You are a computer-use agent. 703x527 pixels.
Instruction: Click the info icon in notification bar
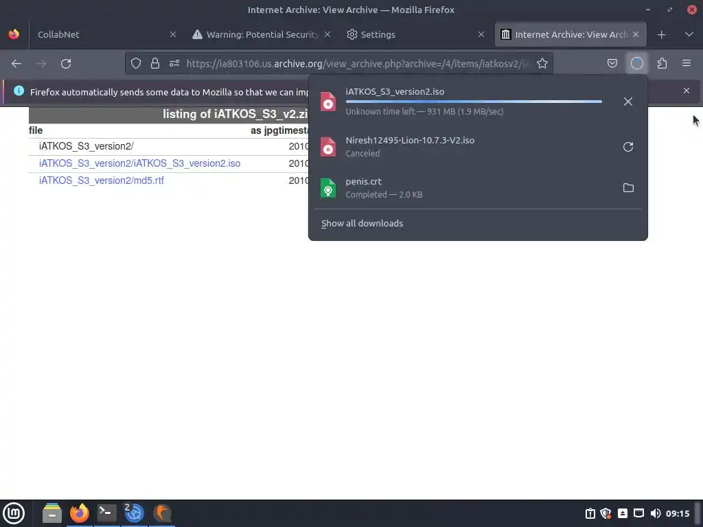tap(19, 91)
